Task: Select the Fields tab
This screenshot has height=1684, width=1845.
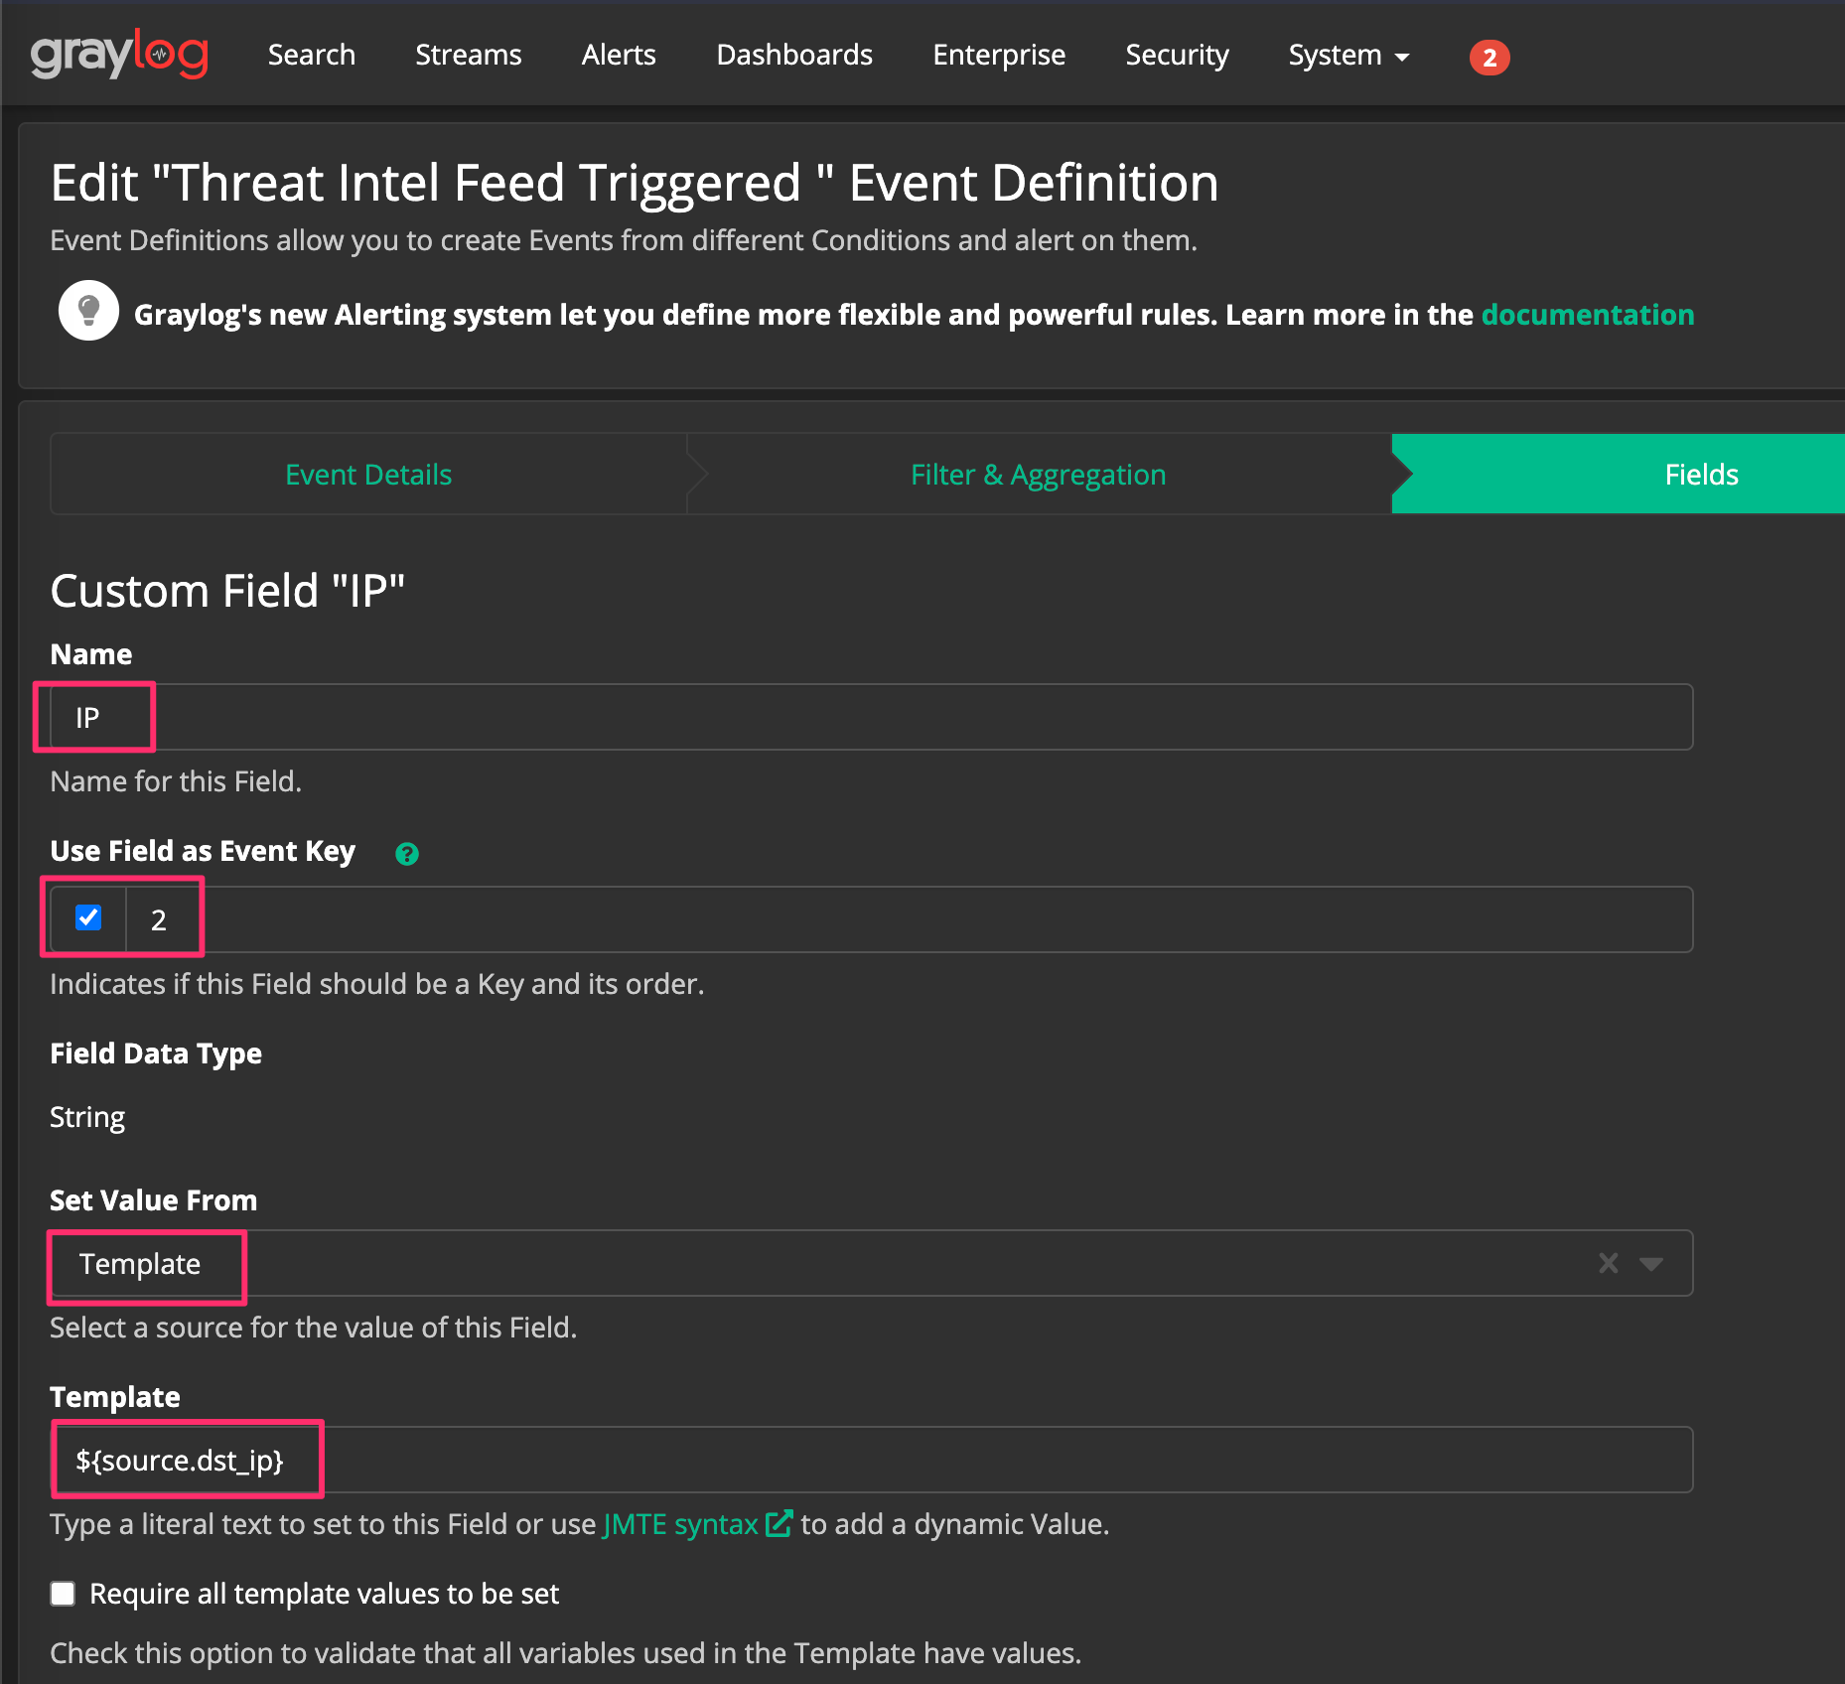Action: 1701,474
